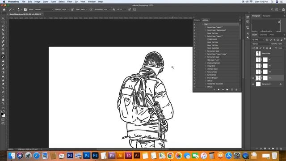Image resolution: width=286 pixels, height=161 pixels.
Task: Open the Filter menu
Action: (x=70, y=2)
